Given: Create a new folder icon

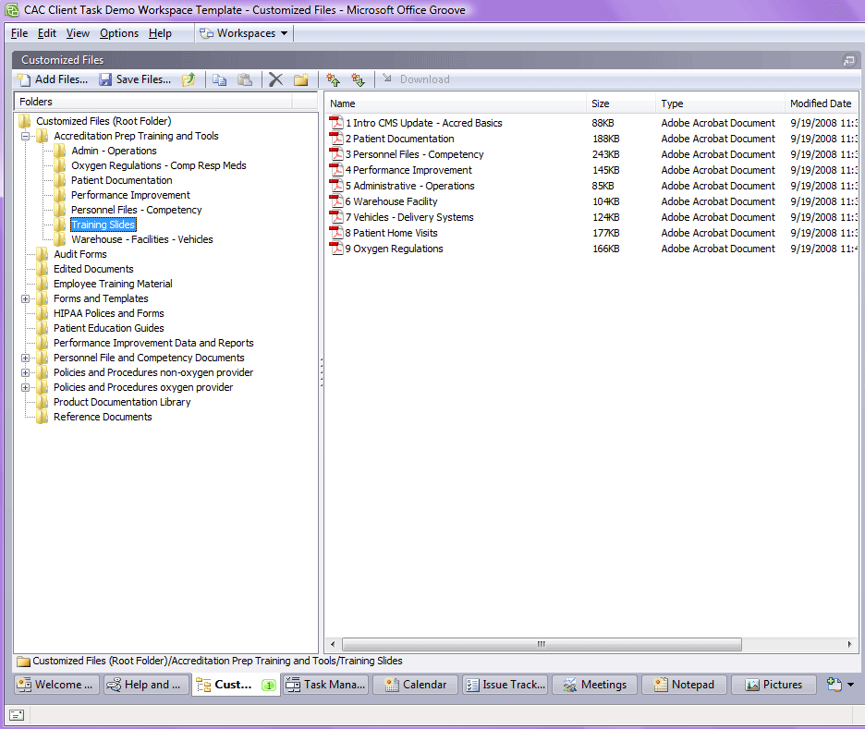Looking at the screenshot, I should [301, 79].
